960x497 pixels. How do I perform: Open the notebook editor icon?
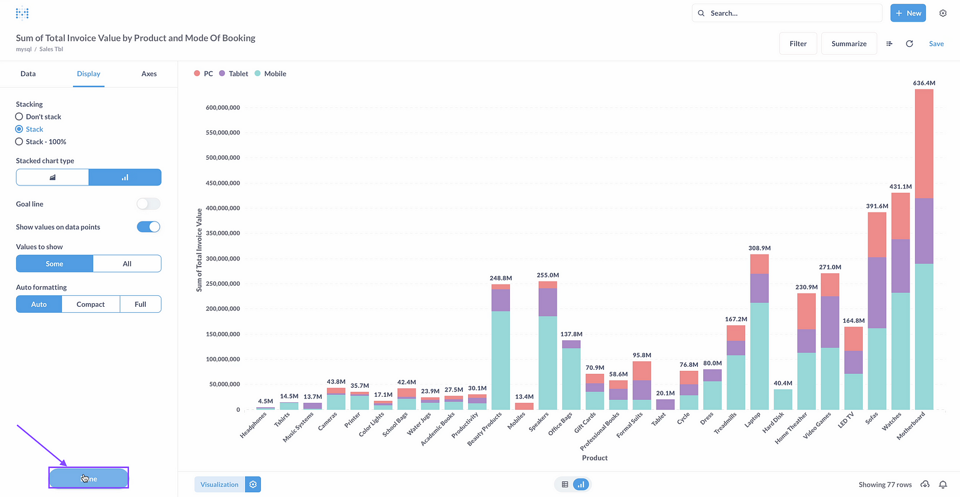coord(889,44)
